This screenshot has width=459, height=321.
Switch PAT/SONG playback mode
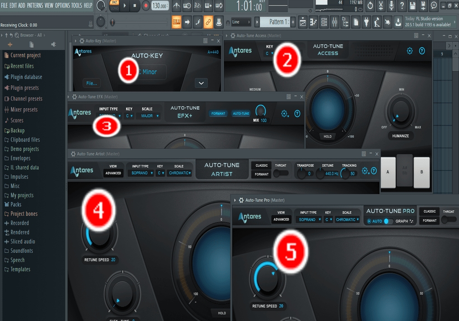[x=114, y=5]
